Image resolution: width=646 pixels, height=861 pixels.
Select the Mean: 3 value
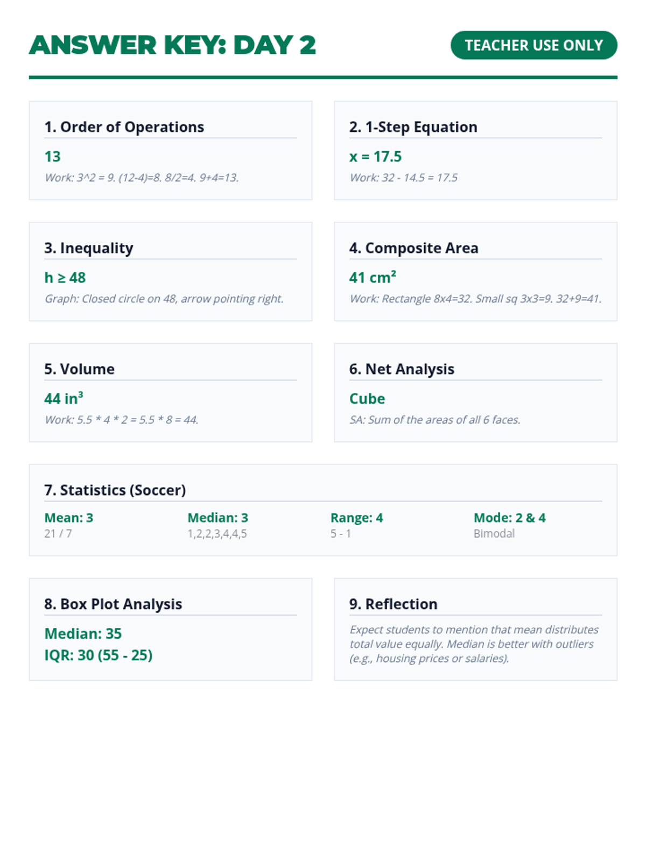pos(68,518)
